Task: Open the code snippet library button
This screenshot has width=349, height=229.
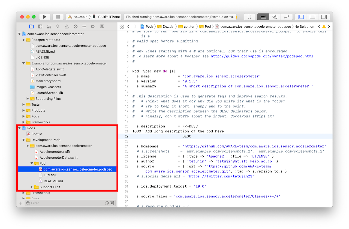Action: [x=249, y=17]
